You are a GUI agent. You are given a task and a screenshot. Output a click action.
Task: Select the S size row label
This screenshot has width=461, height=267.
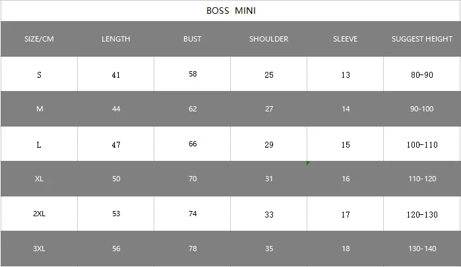pos(39,74)
